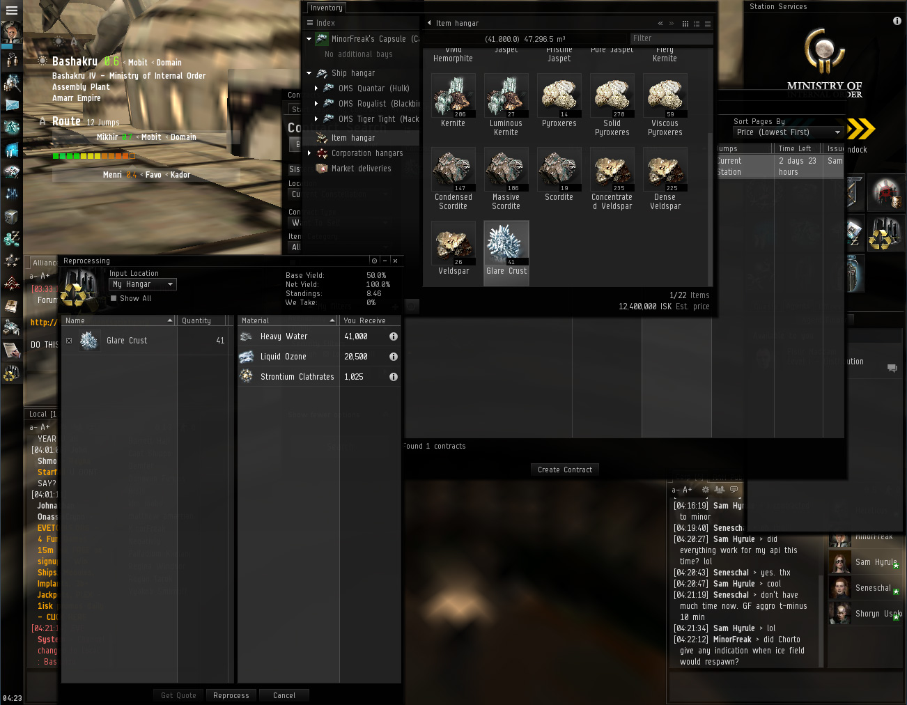Viewport: 907px width, 705px height.
Task: Click the Station Services info icon
Action: (x=897, y=21)
